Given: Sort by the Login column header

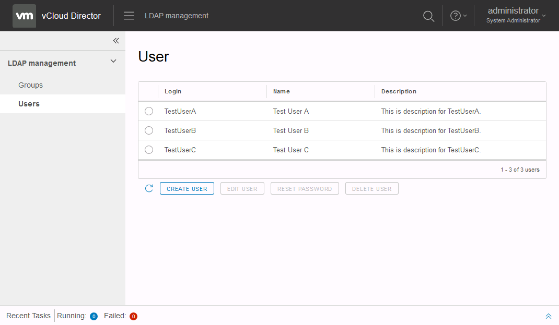Looking at the screenshot, I should (x=173, y=91).
